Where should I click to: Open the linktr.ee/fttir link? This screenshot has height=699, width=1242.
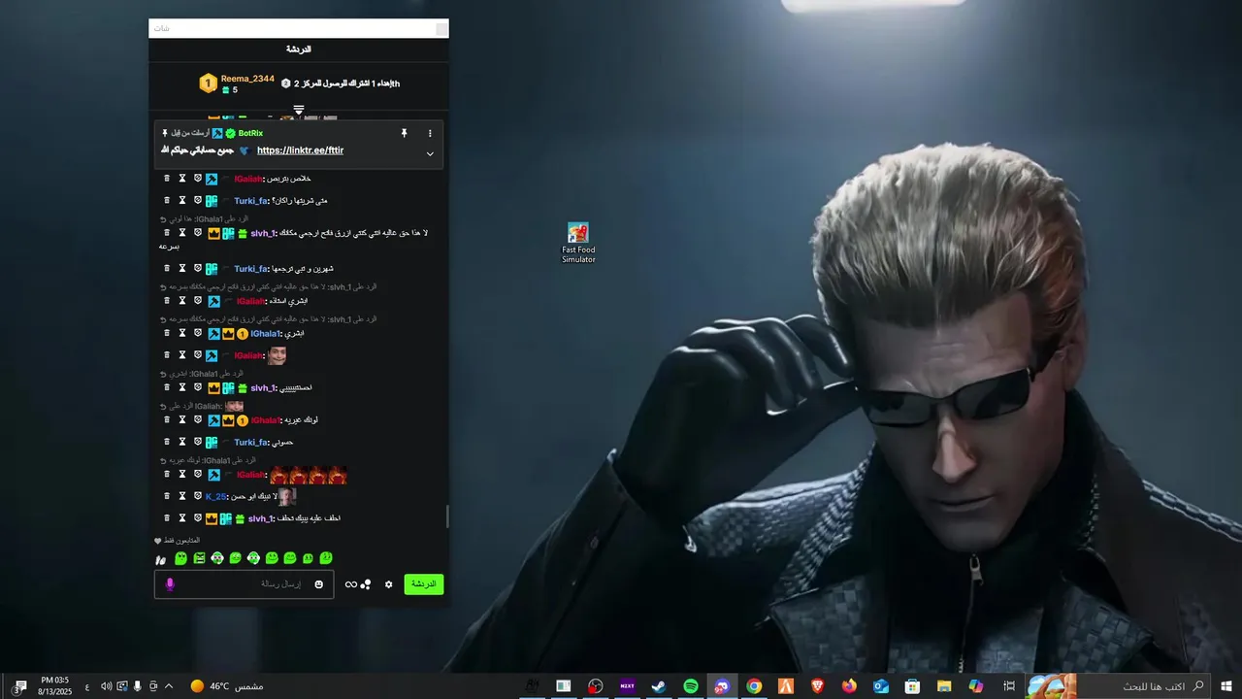300,150
